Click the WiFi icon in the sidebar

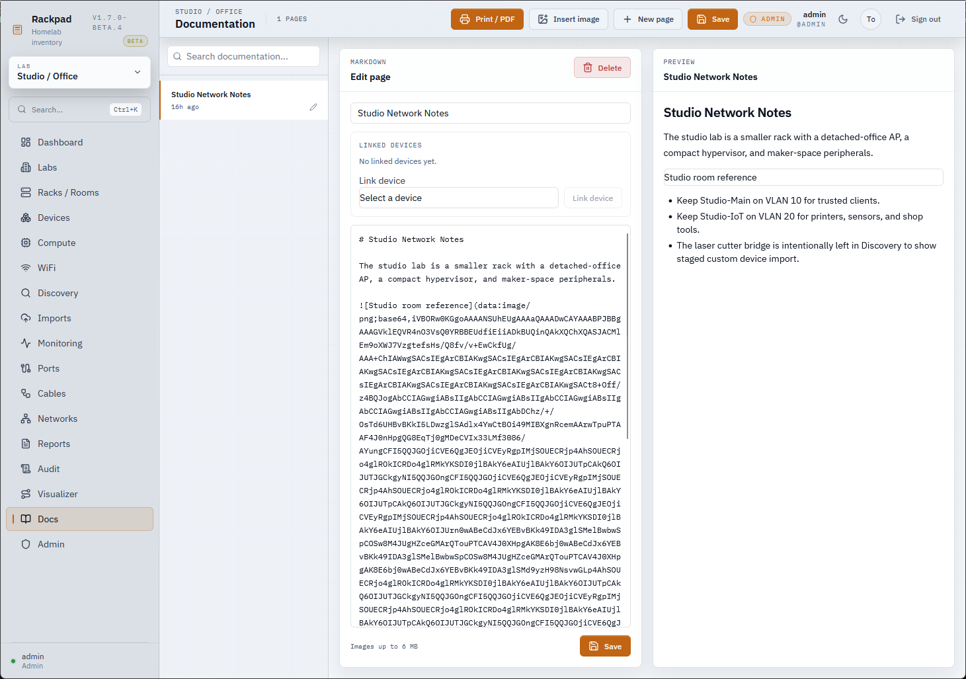click(26, 268)
